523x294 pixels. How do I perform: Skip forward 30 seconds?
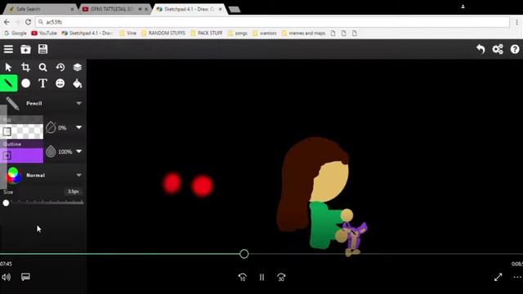[281, 278]
